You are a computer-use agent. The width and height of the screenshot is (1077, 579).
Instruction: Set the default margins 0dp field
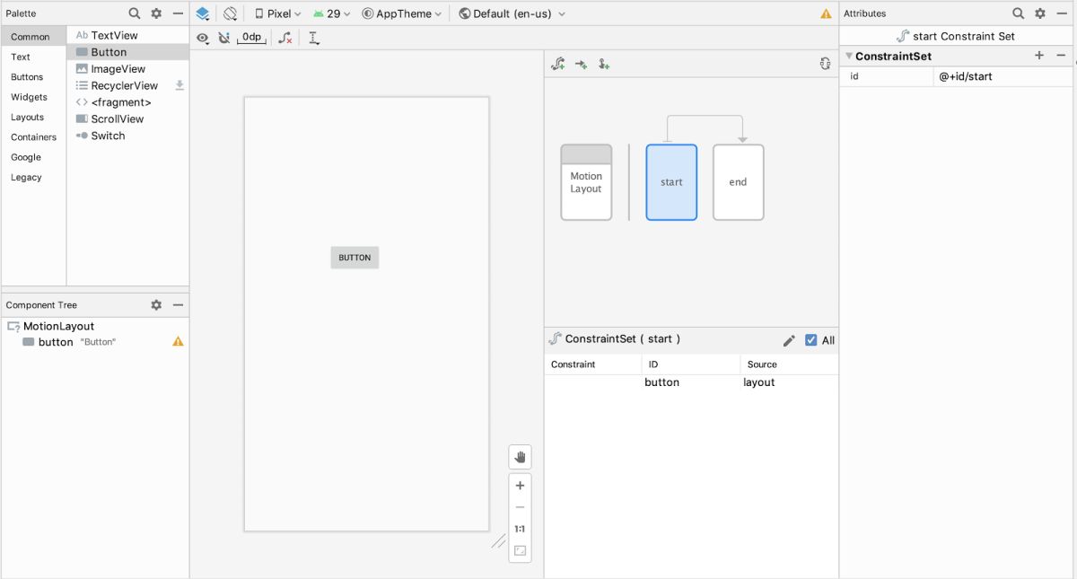click(x=252, y=38)
